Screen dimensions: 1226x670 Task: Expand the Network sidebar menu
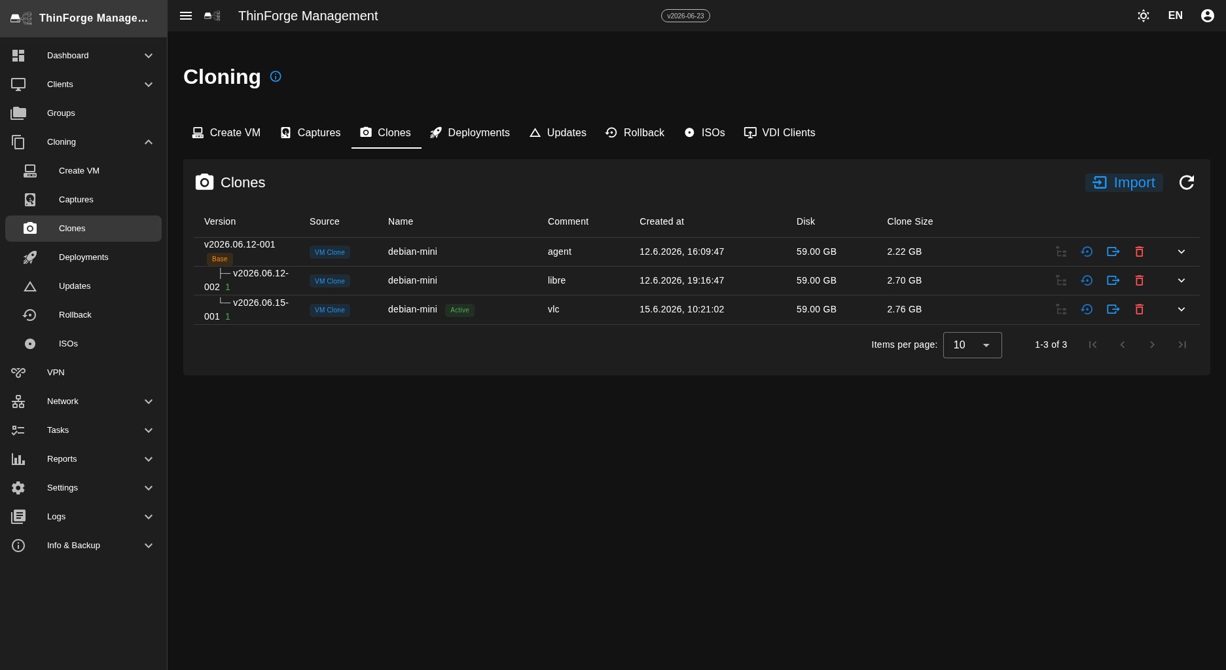click(x=149, y=401)
